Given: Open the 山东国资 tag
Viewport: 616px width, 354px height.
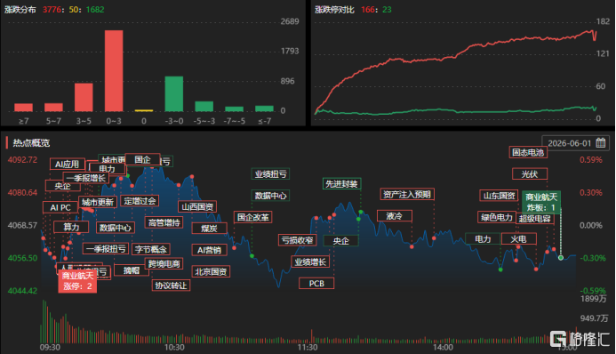Looking at the screenshot, I should pyautogui.click(x=499, y=196).
